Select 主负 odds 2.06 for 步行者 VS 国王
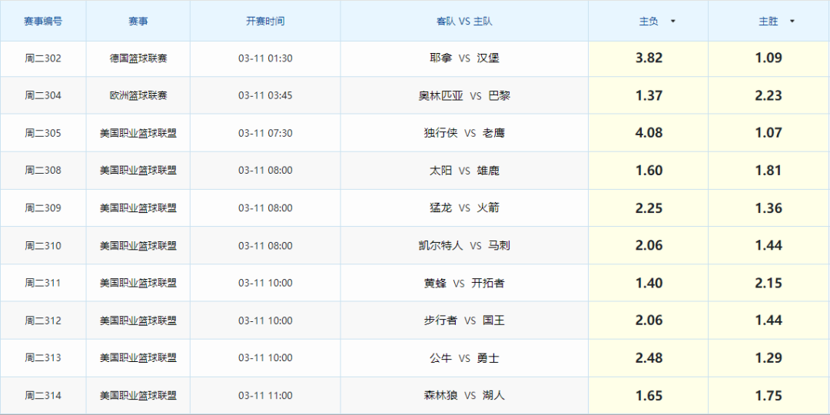The height and width of the screenshot is (415, 830). (649, 320)
